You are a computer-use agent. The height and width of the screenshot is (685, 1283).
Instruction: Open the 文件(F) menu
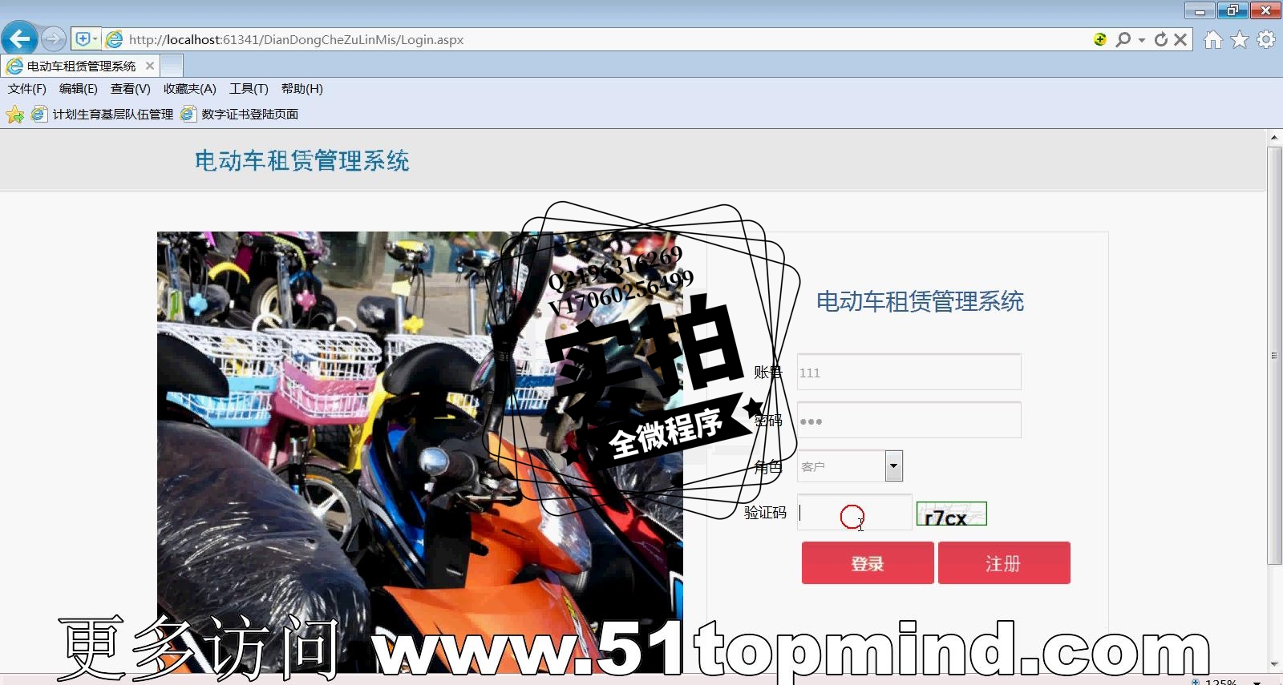27,89
